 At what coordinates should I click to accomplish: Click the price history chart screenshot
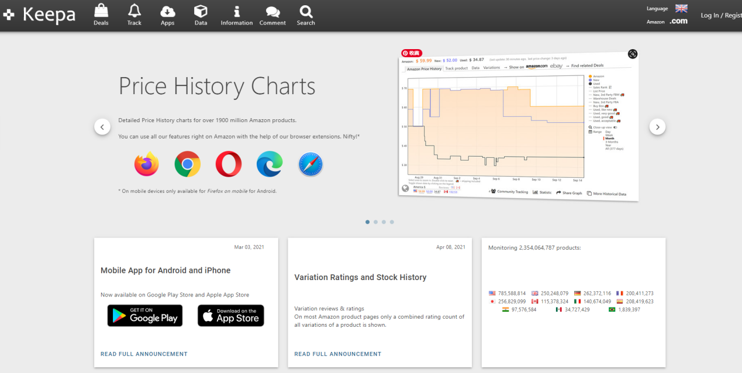point(518,125)
